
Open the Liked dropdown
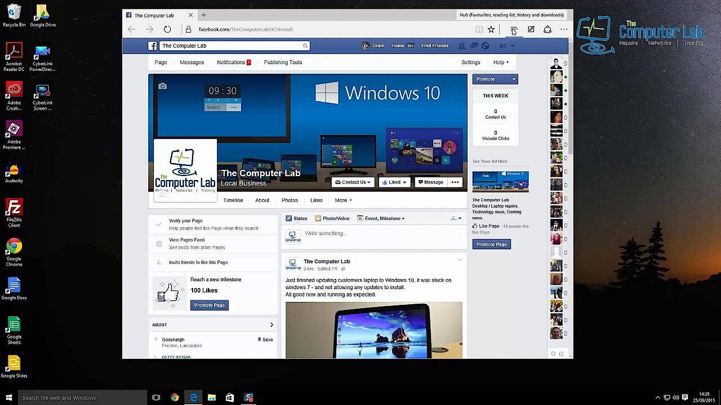(x=394, y=182)
